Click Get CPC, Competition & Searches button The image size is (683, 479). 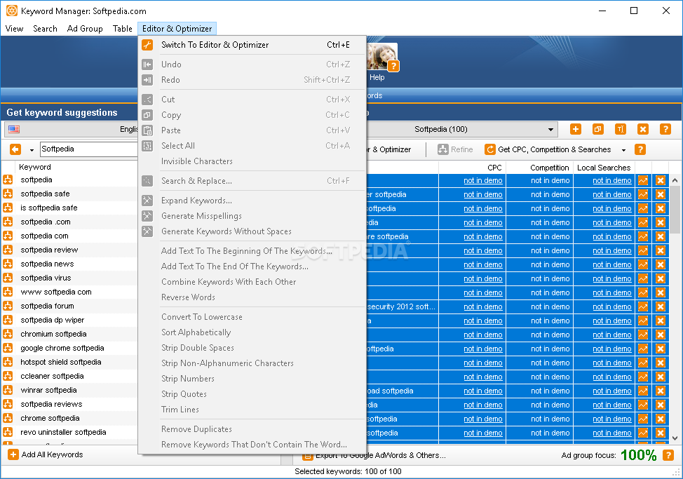pyautogui.click(x=548, y=150)
